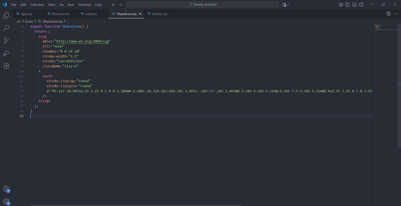The width and height of the screenshot is (401, 206).
Task: Open the Manage gear icon
Action: (6, 201)
